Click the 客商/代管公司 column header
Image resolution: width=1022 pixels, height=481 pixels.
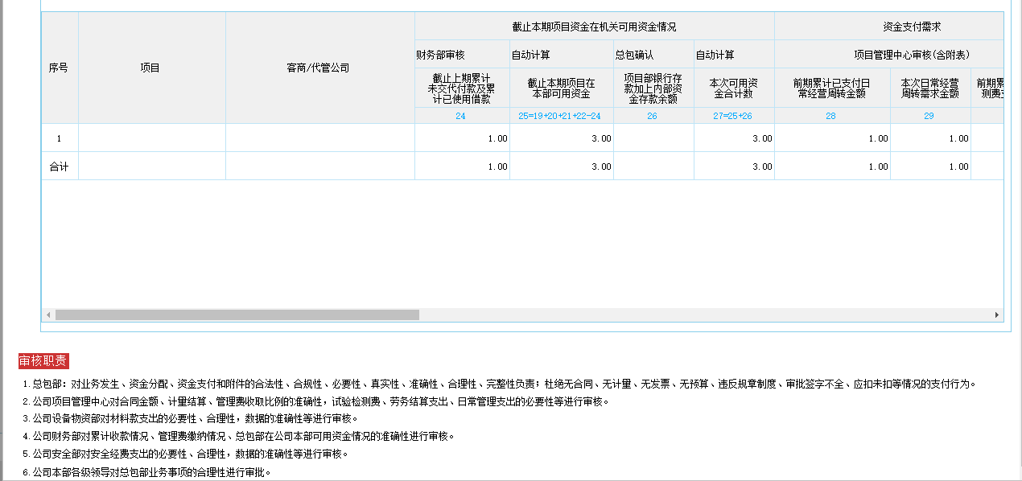tap(319, 68)
